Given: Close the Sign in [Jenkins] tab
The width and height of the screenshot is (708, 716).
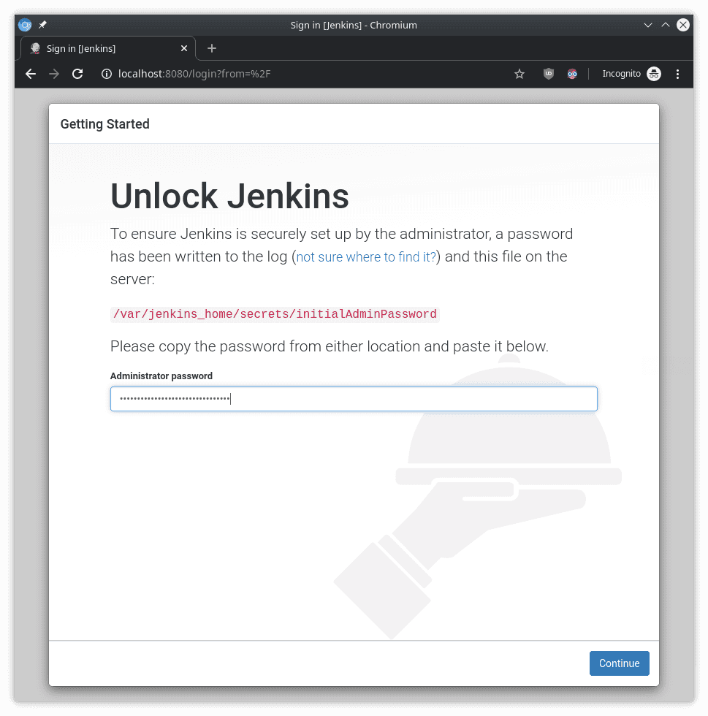Looking at the screenshot, I should 184,48.
